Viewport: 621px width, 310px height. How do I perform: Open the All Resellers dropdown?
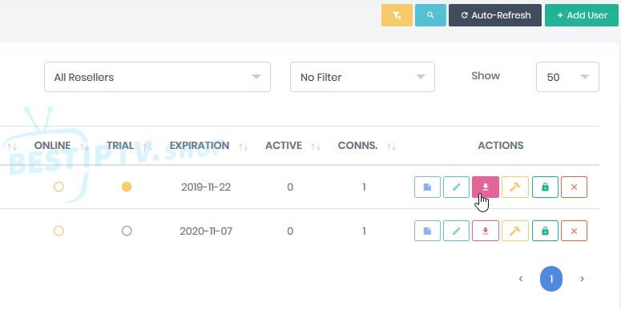pos(157,77)
